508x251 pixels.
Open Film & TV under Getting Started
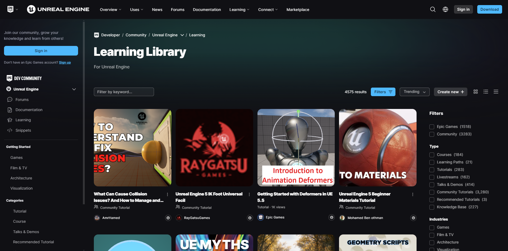pyautogui.click(x=19, y=168)
